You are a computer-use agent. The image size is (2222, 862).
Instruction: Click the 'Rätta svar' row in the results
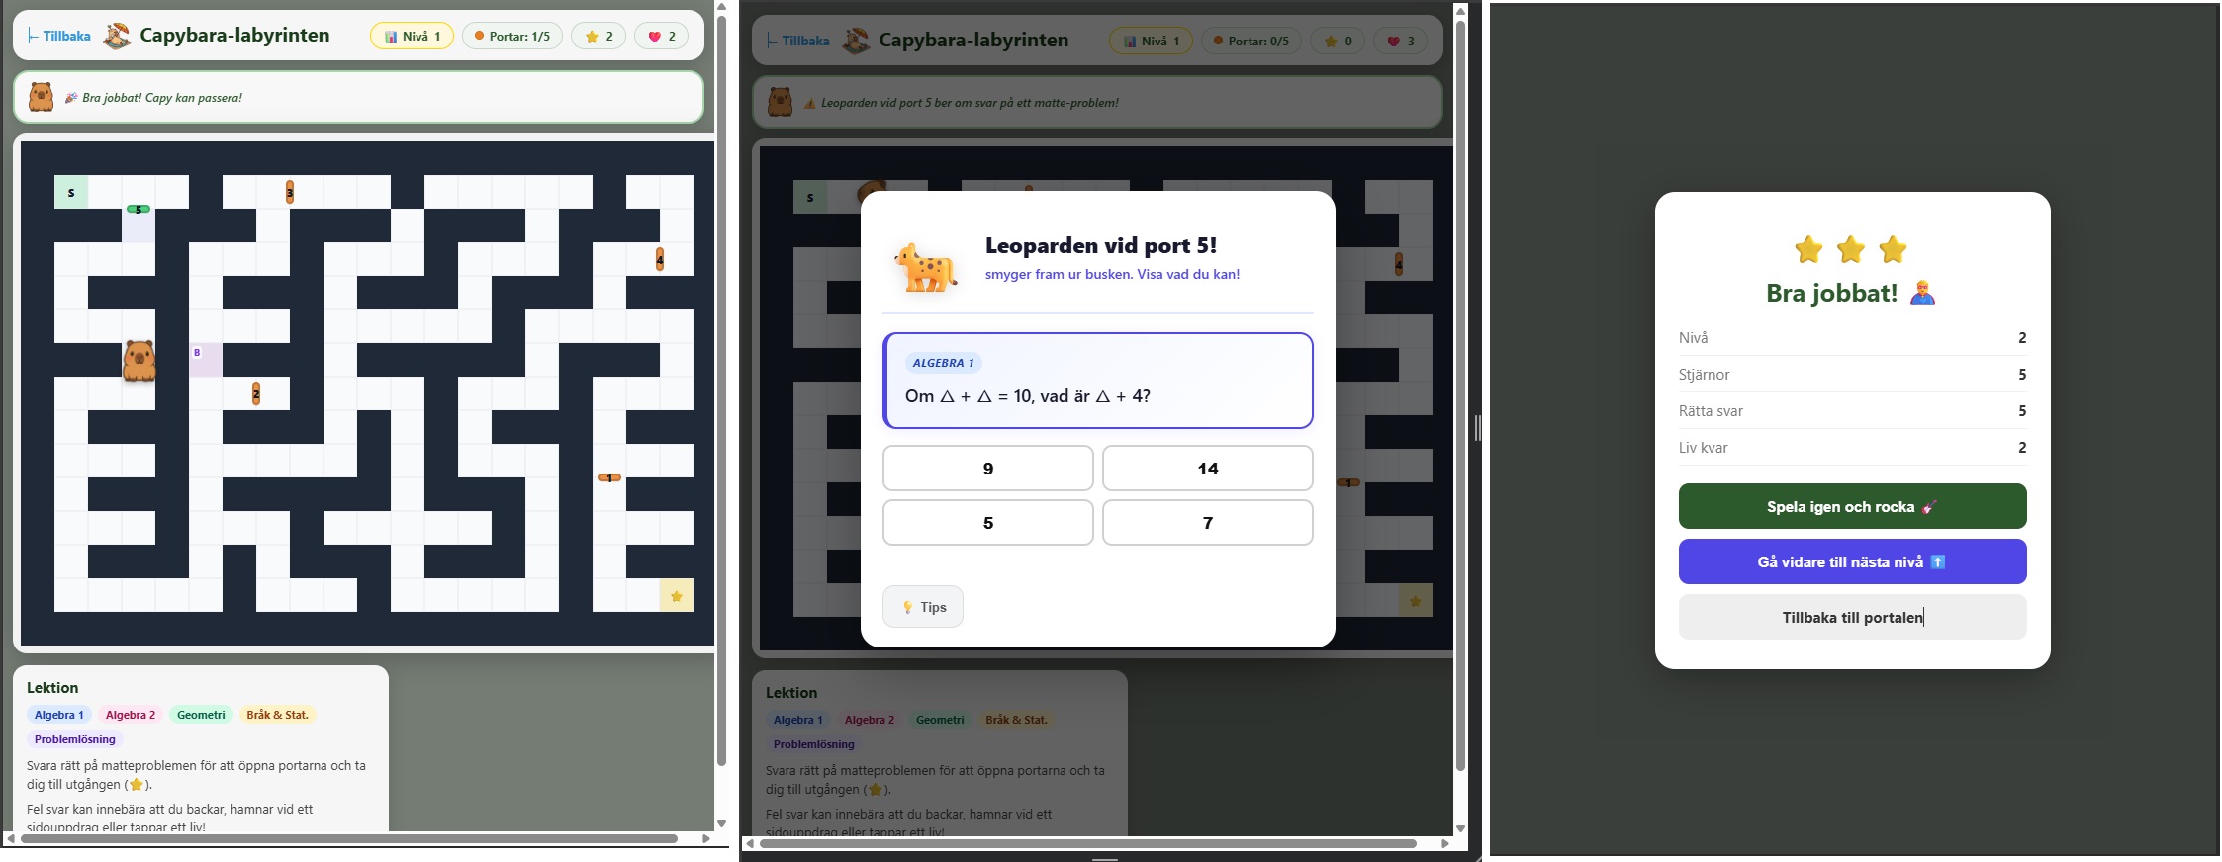[1852, 411]
